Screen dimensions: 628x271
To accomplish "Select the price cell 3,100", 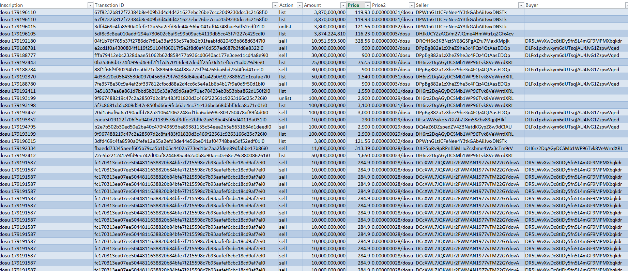I will (358, 105).
